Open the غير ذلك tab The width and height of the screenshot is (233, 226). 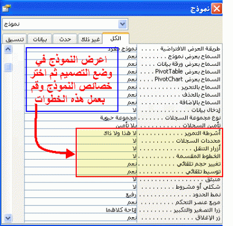click(x=90, y=39)
